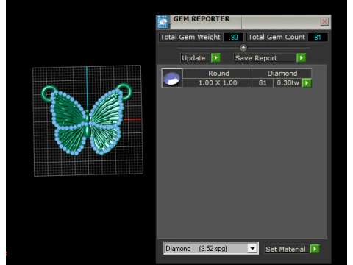Click the Gem Reporter panel icon
This screenshot has width=353, height=265.
(163, 22)
